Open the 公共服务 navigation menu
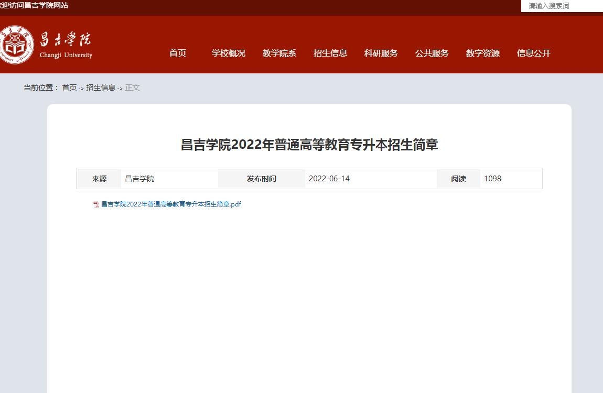This screenshot has height=393, width=603. coord(432,53)
